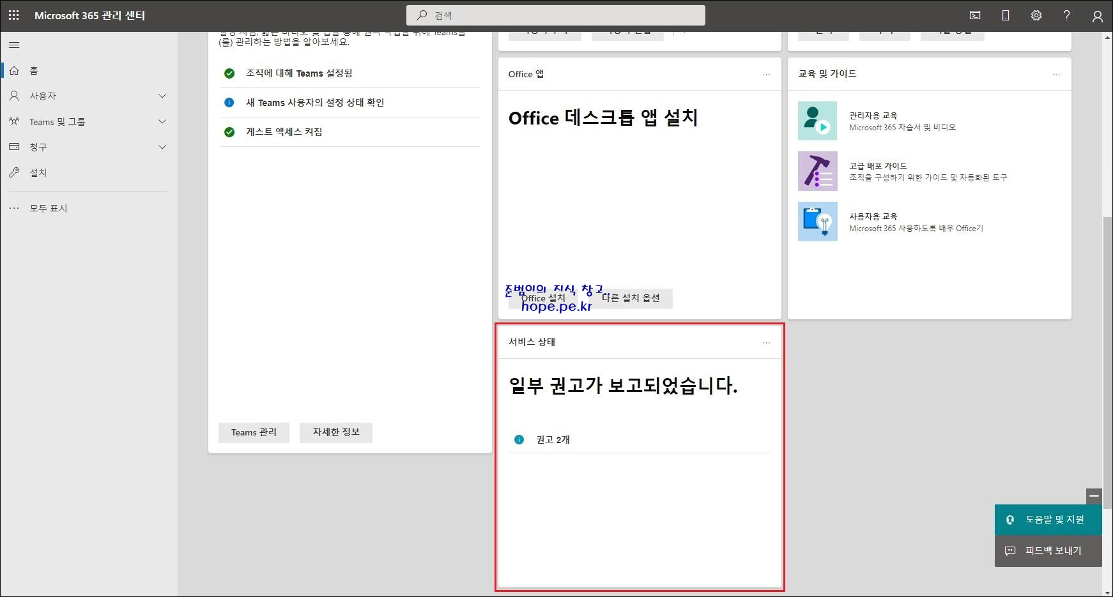Click the 청구 card icon
The image size is (1113, 597).
pos(14,147)
